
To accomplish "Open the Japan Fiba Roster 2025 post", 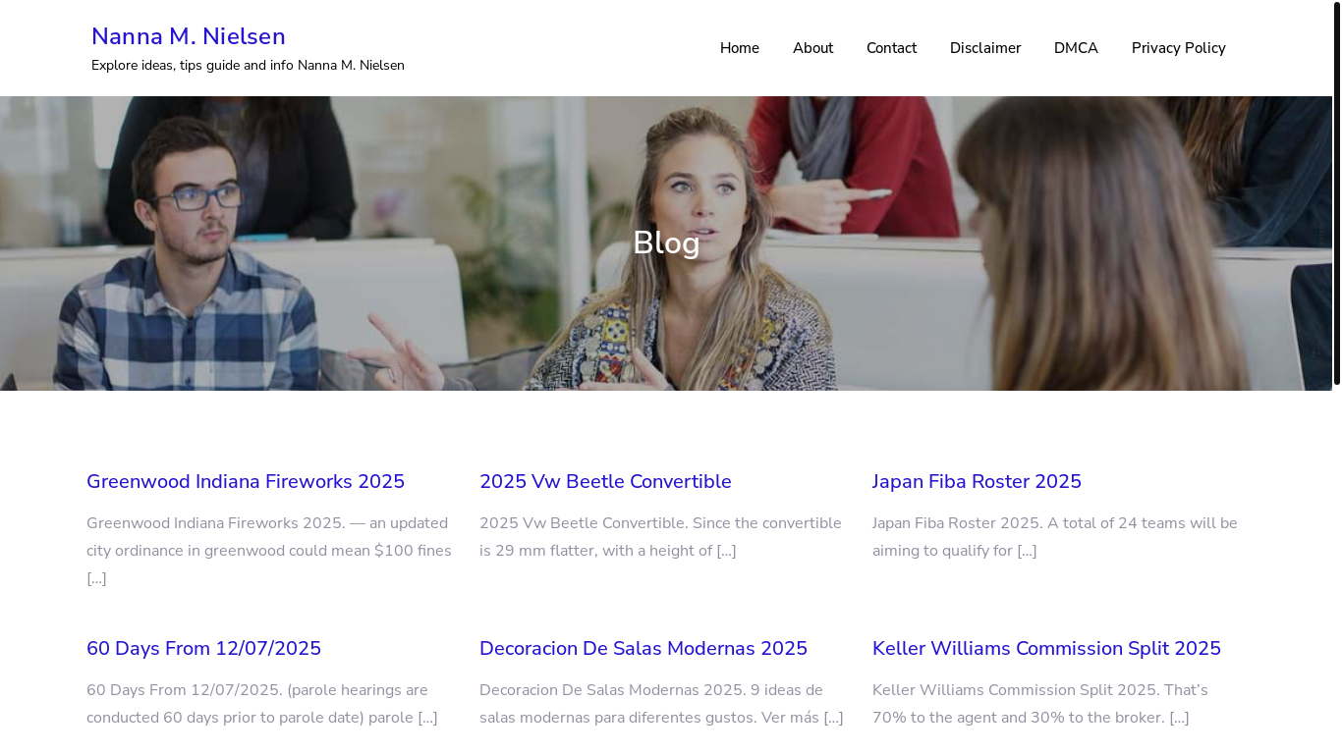I will click(x=977, y=482).
